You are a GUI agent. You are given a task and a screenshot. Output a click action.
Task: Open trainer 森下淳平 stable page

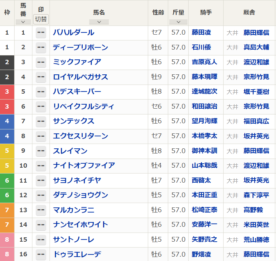[256, 195]
